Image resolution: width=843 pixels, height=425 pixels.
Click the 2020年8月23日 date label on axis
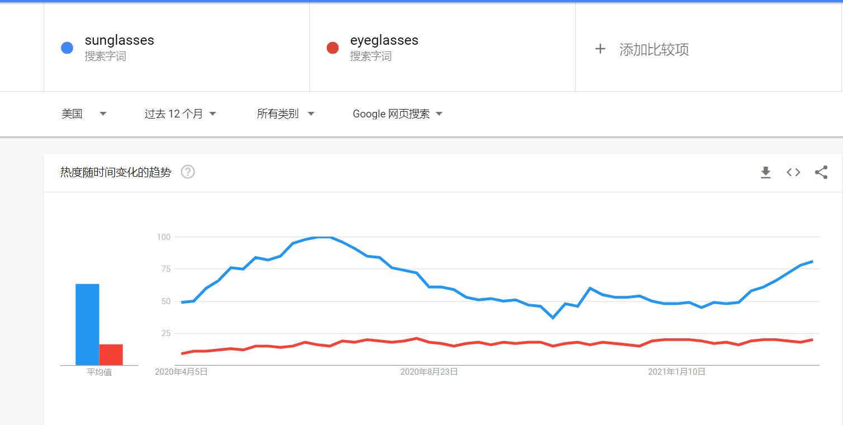pyautogui.click(x=429, y=371)
